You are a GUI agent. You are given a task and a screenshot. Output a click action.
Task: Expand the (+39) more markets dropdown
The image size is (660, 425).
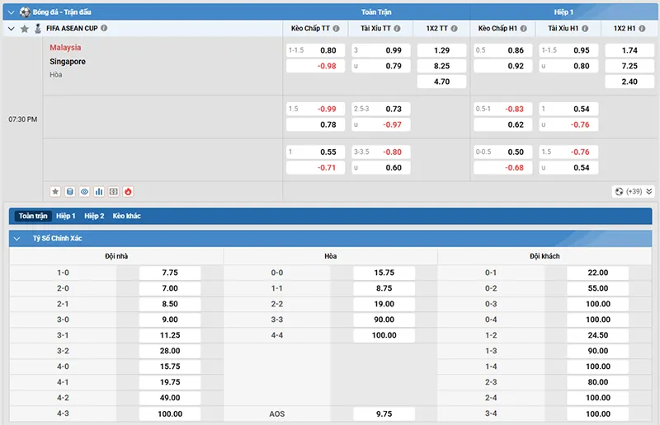[x=634, y=192]
